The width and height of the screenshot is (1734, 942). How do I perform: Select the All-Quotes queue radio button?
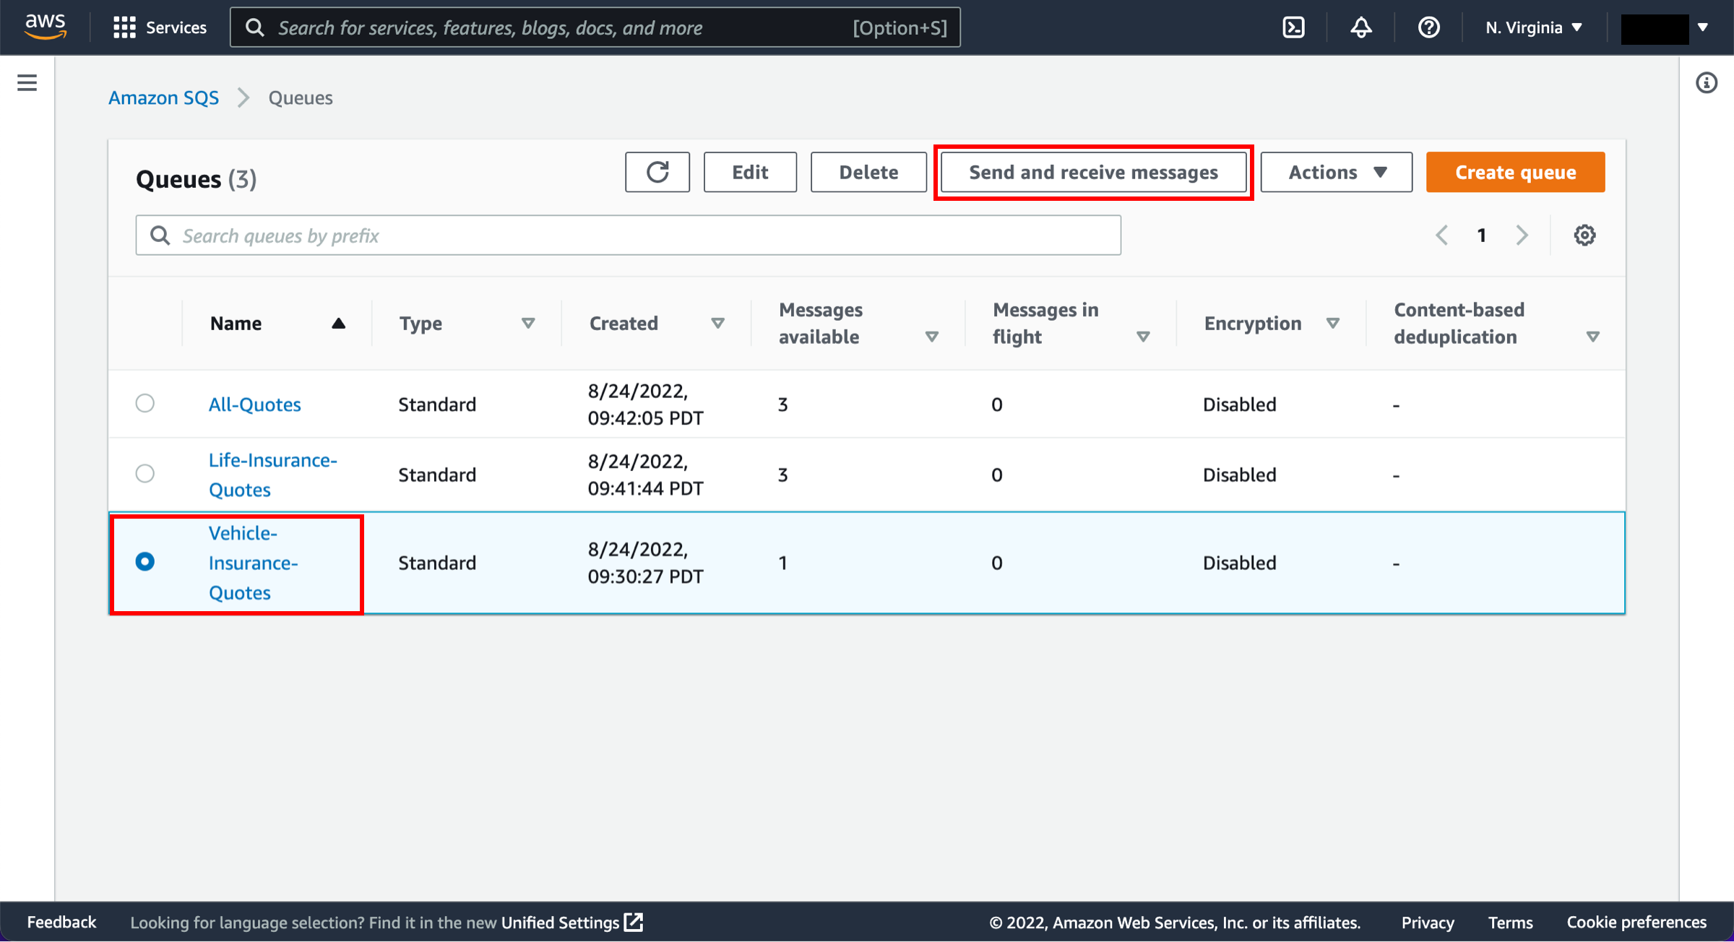click(x=145, y=402)
